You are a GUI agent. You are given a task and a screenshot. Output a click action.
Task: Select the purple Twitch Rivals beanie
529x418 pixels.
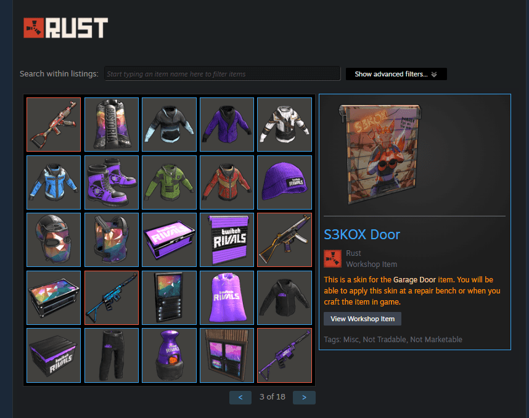[x=284, y=182]
